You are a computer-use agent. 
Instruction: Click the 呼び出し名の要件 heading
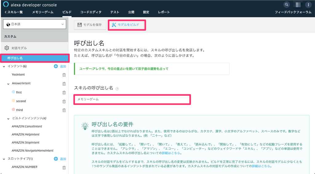(x=113, y=124)
